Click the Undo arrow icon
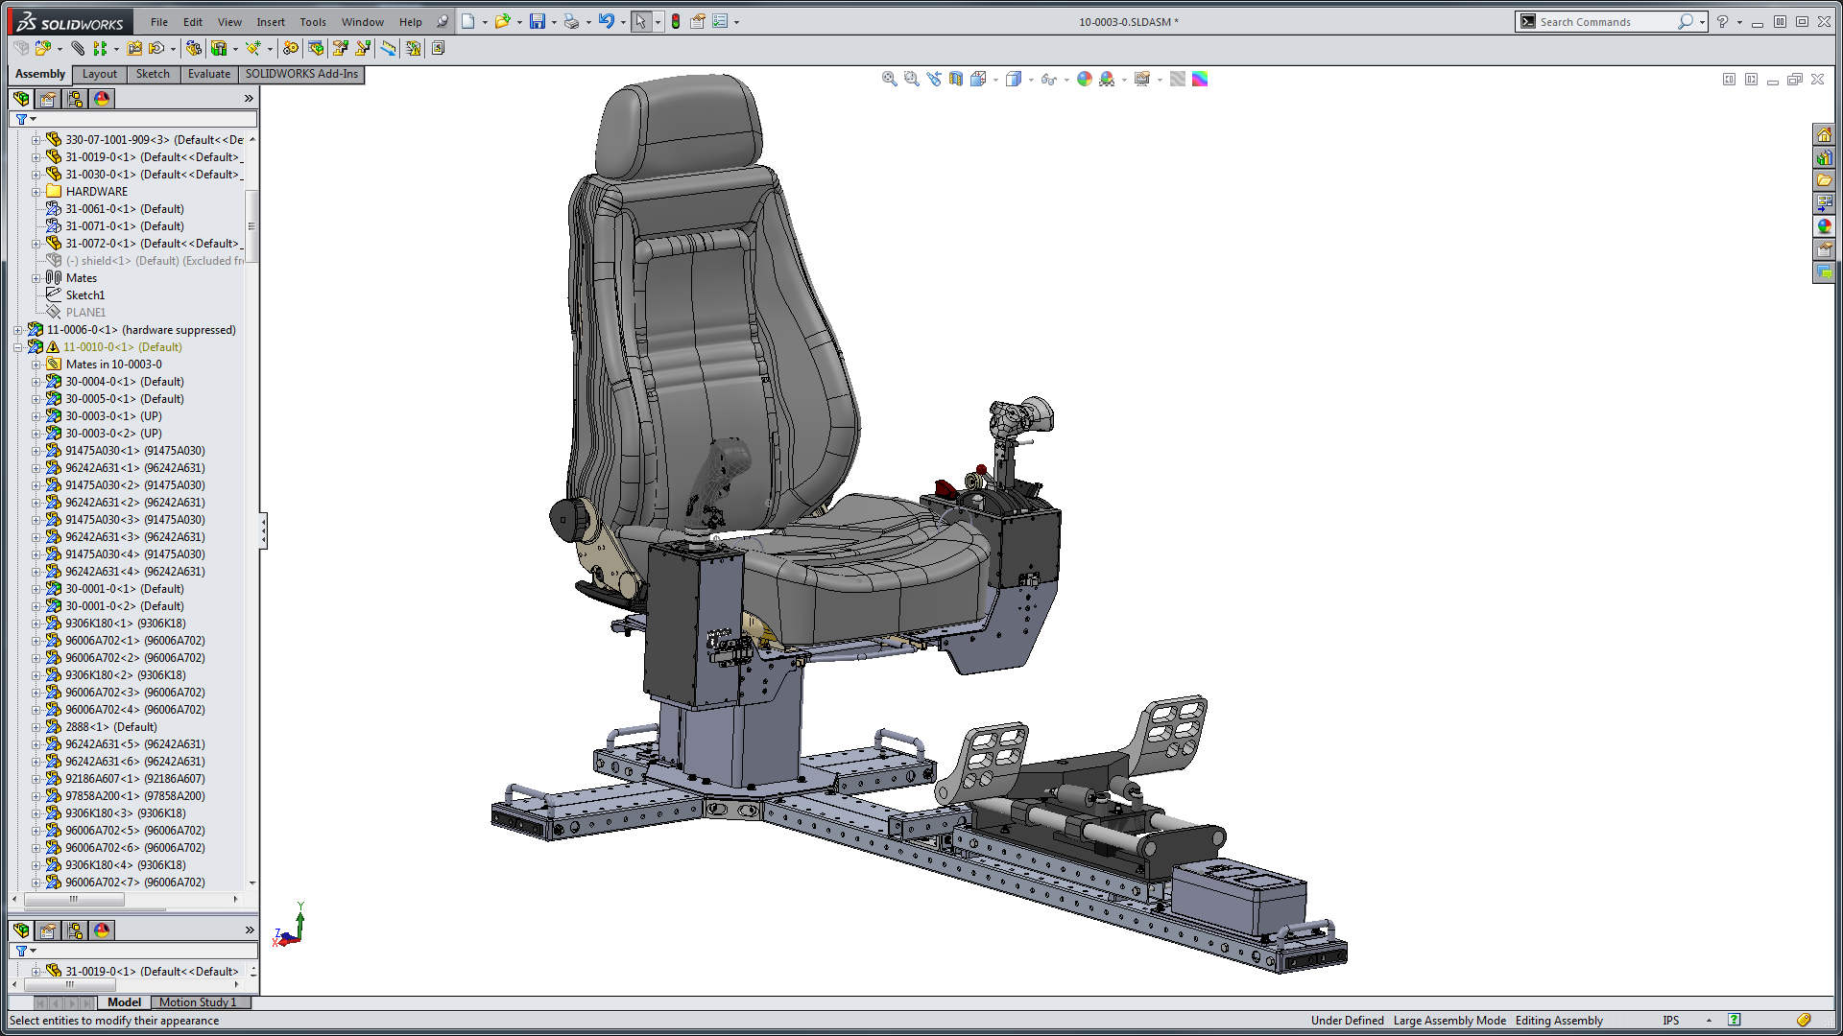Viewport: 1843px width, 1036px height. point(606,21)
